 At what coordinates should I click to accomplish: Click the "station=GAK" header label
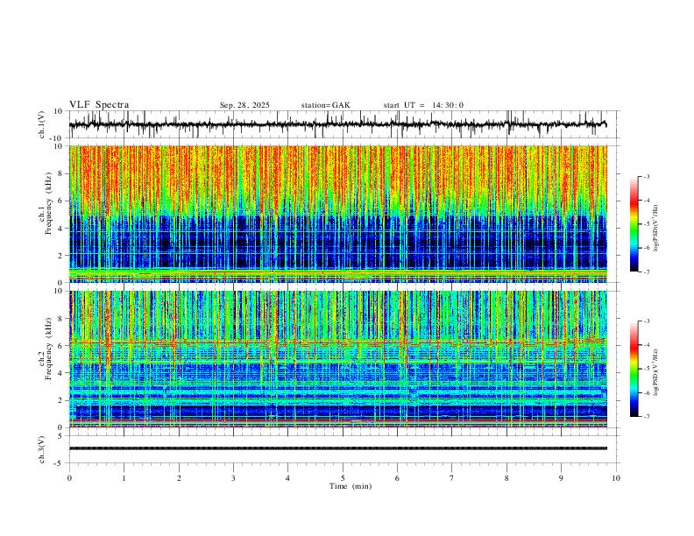tap(325, 105)
